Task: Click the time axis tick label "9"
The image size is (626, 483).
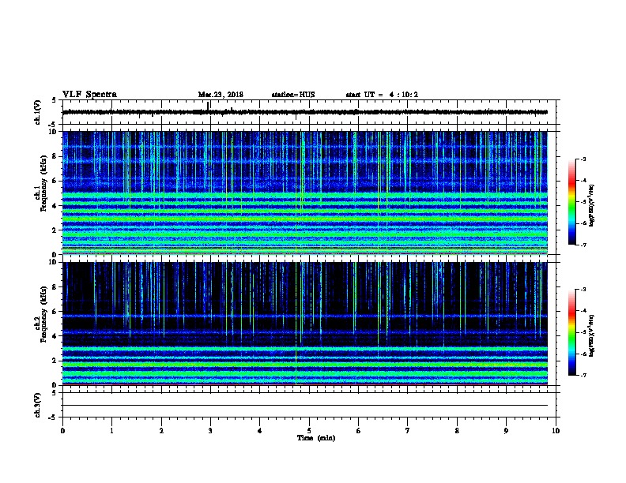Action: point(506,431)
